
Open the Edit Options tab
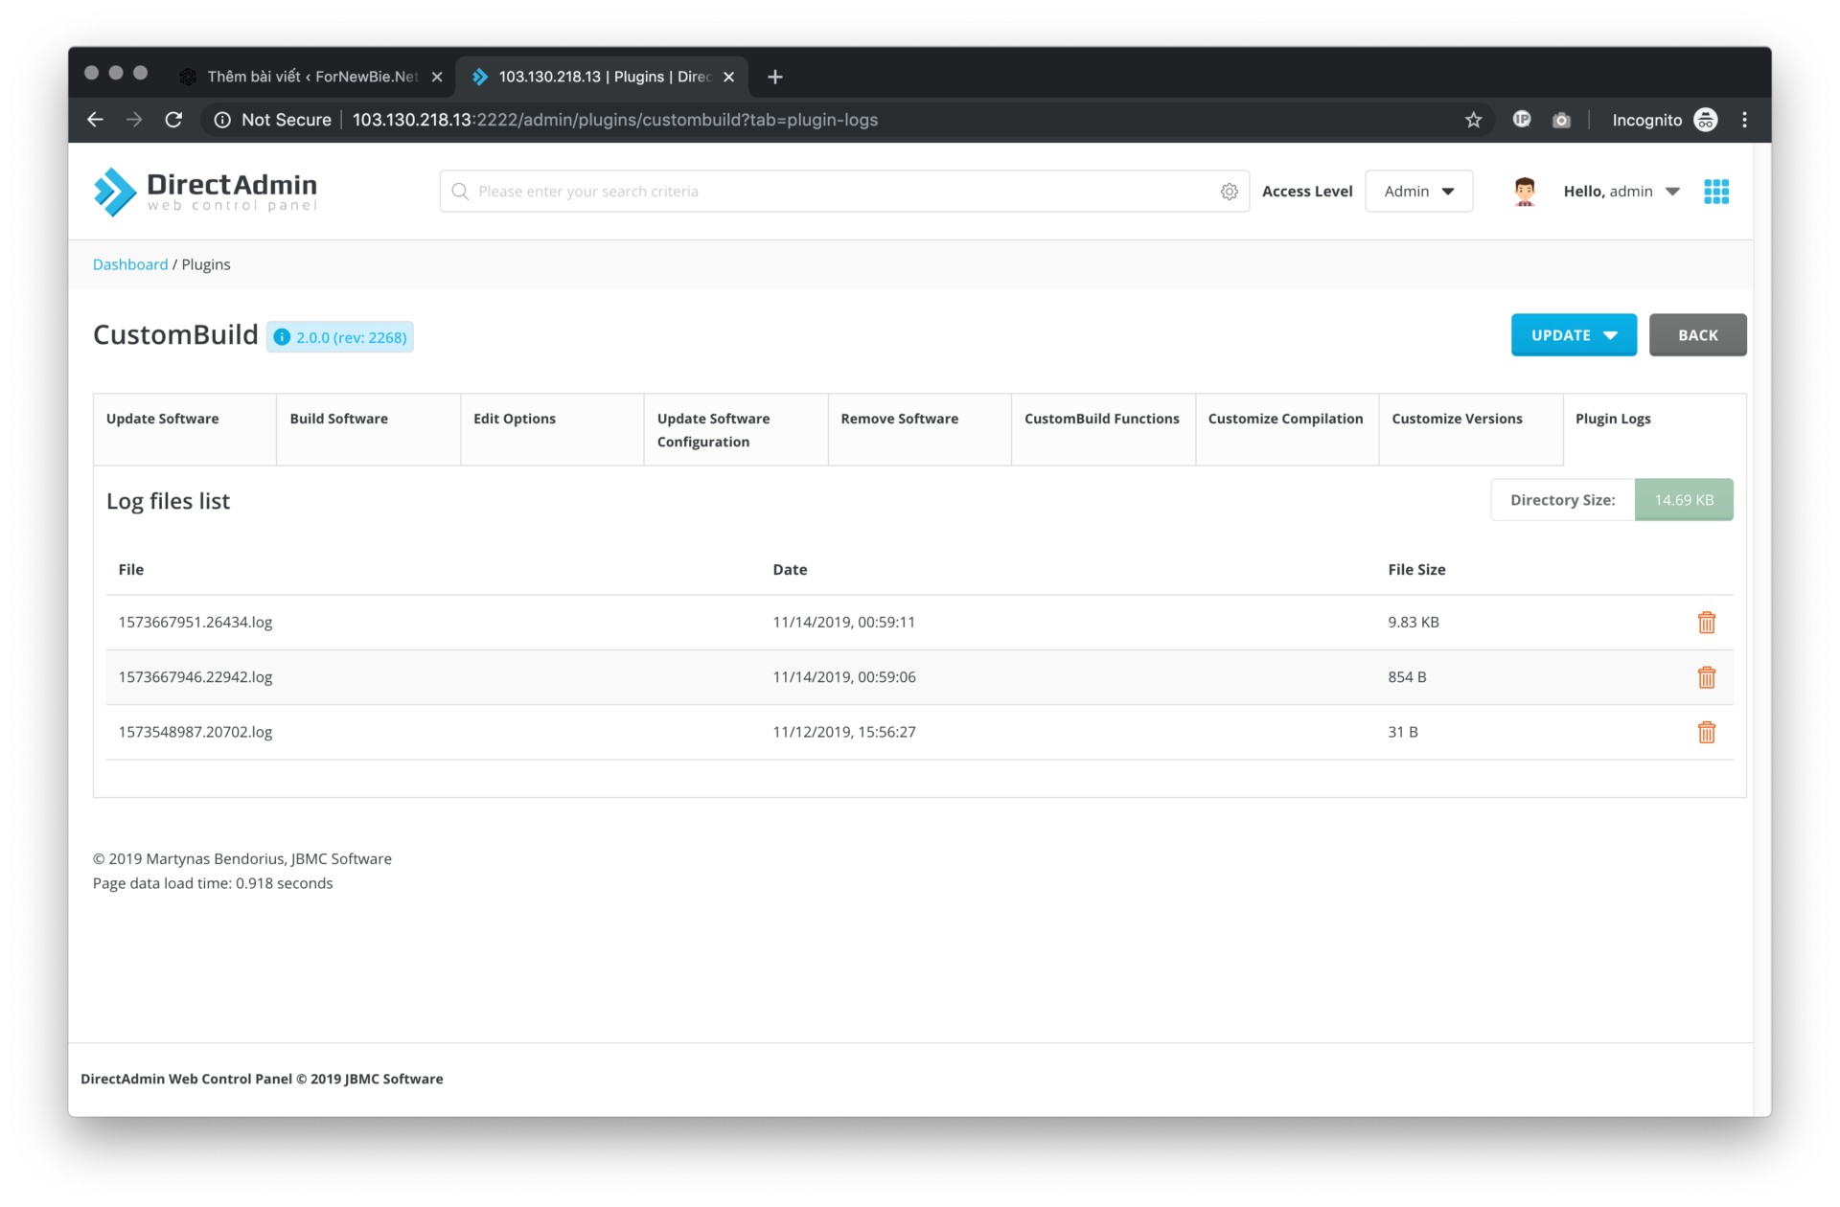pos(552,429)
